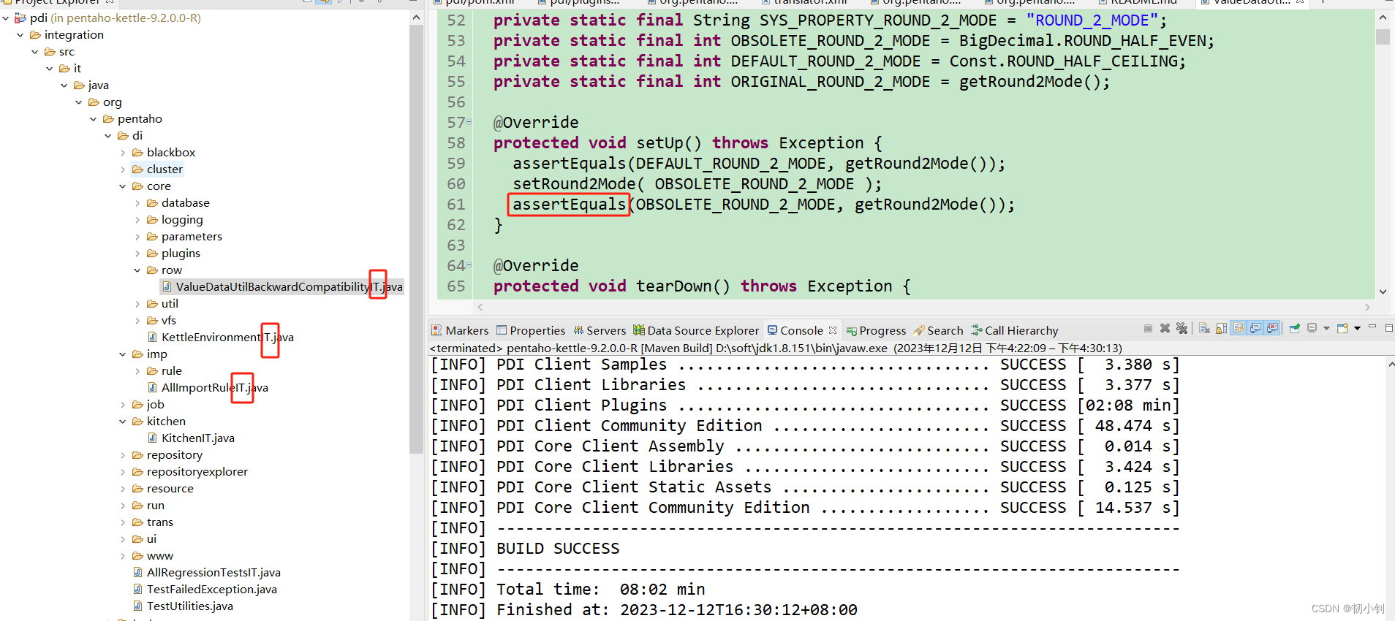Click editor horizontal scroll right arrow
The width and height of the screenshot is (1395, 621).
coord(1367,308)
